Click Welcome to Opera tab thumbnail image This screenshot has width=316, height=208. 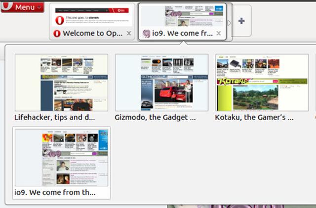[x=92, y=16]
